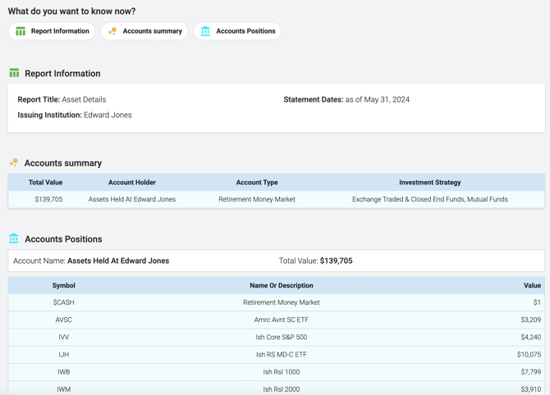
Task: Click the $1 value cell
Action: click(537, 302)
